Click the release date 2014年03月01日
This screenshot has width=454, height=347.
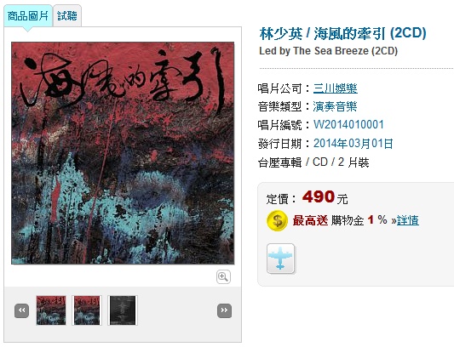coord(353,144)
